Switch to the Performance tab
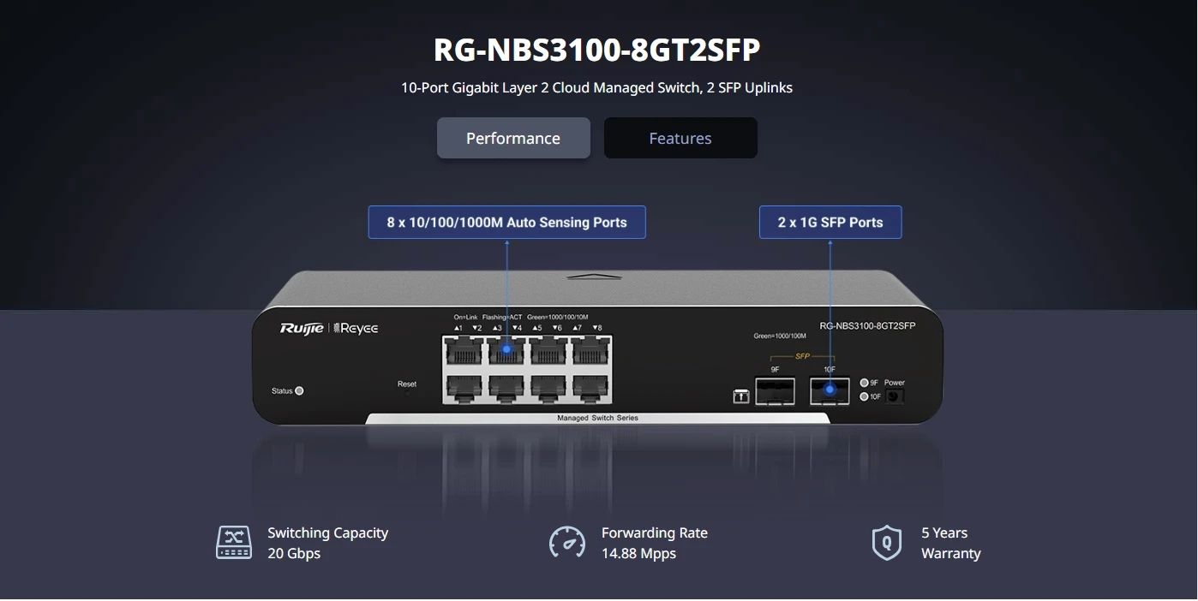This screenshot has height=601, width=1198. [x=513, y=138]
